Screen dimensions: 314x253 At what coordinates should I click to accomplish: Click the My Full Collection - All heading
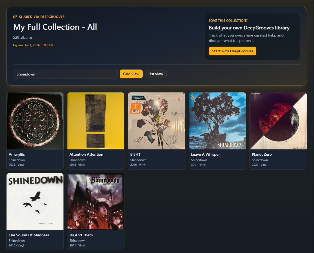[55, 27]
